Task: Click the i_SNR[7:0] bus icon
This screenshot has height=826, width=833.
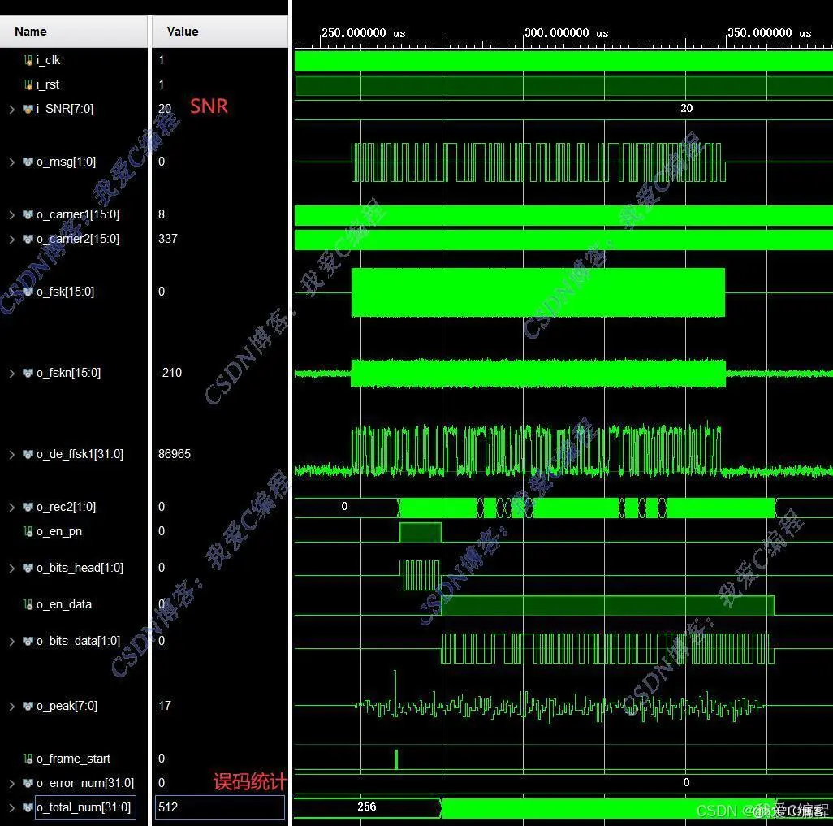Action: tap(28, 109)
